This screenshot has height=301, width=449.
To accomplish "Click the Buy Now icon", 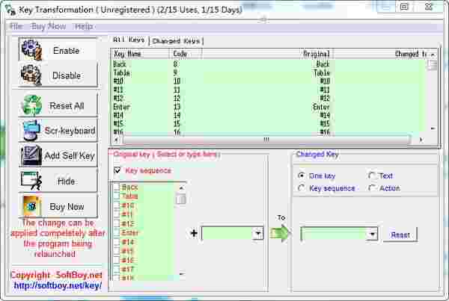I will 31,206.
